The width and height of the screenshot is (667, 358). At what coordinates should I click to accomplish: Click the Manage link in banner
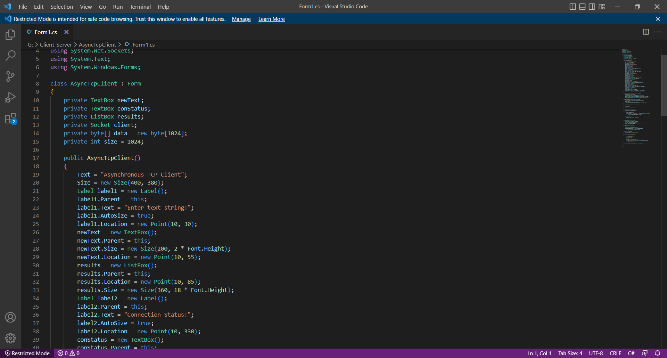(x=241, y=19)
